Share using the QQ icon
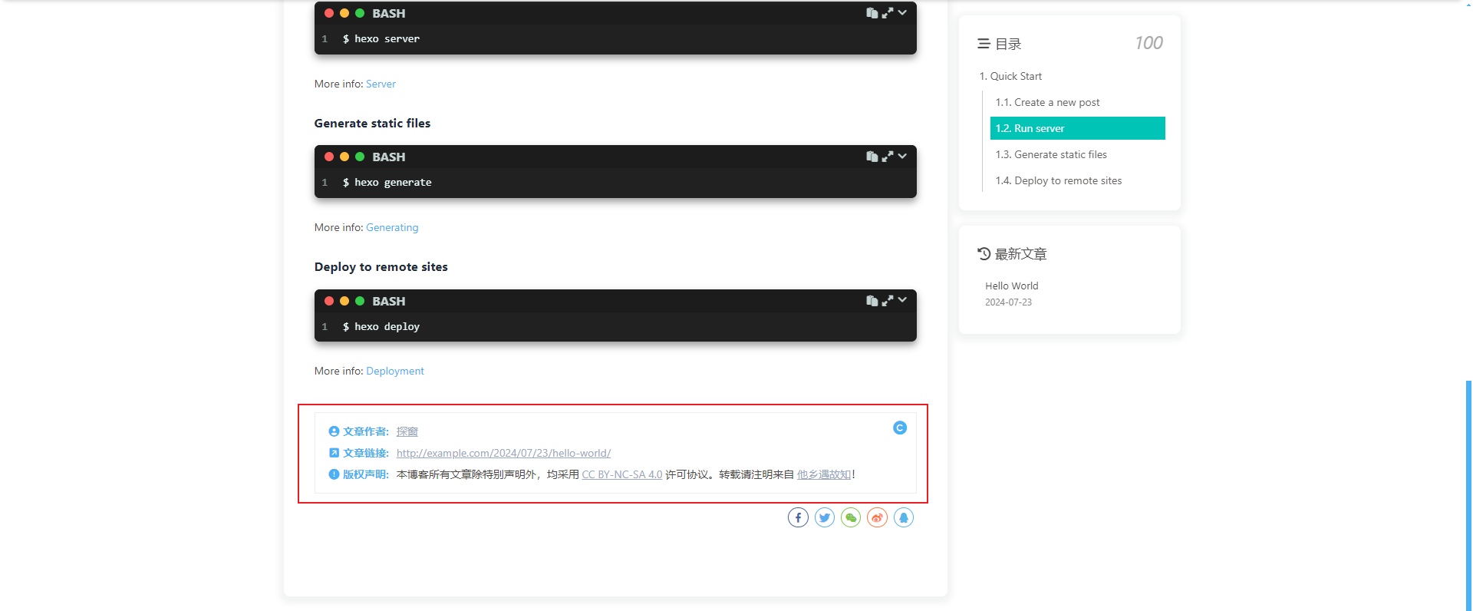1473x611 pixels. click(x=904, y=518)
